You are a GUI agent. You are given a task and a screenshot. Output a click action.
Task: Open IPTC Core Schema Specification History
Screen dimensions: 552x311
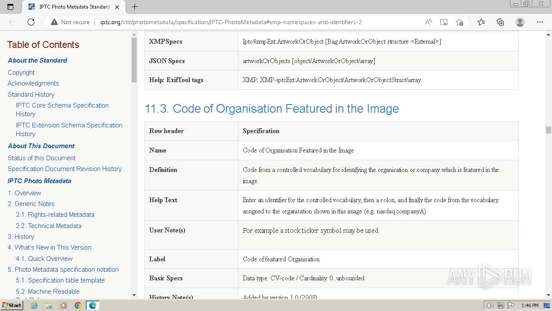[x=62, y=110]
